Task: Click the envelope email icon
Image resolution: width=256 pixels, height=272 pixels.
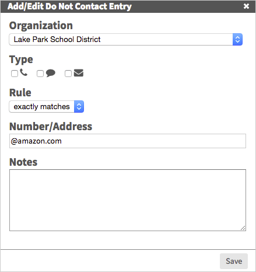Action: (79, 73)
